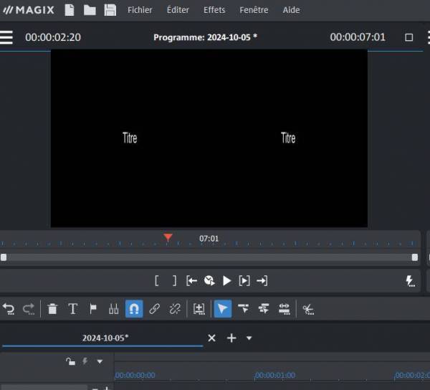Screen dimensions: 430x390
Task: Click the MAGIX logo
Action: [29, 10]
